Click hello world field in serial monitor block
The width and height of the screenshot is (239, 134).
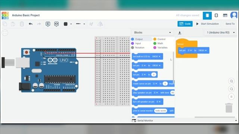pyautogui.click(x=161, y=111)
